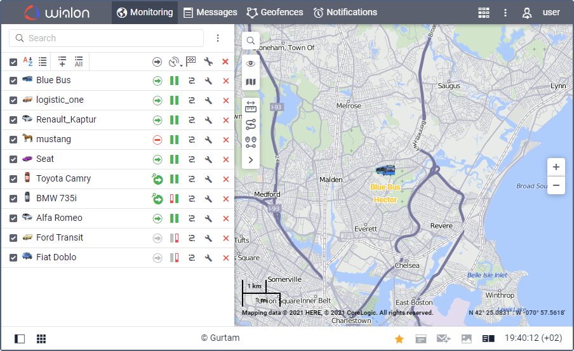
Task: Open the routing tool on map
Action: click(x=251, y=124)
